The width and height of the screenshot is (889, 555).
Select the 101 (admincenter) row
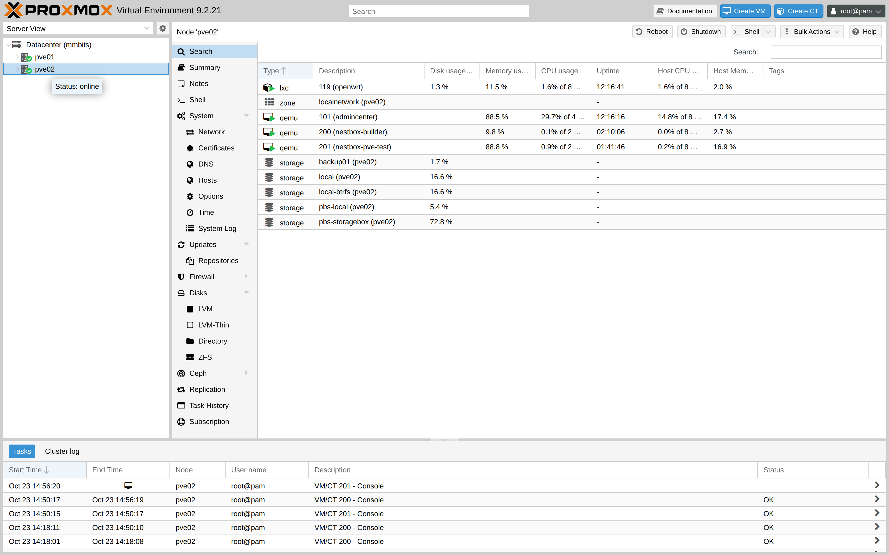(572, 117)
